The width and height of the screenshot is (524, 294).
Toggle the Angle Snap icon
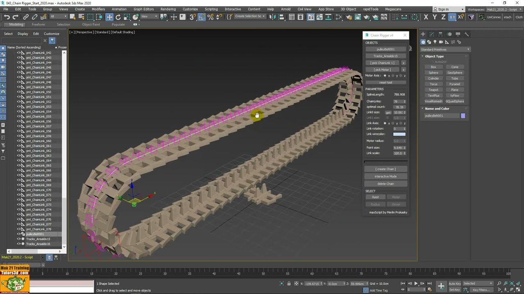click(202, 17)
